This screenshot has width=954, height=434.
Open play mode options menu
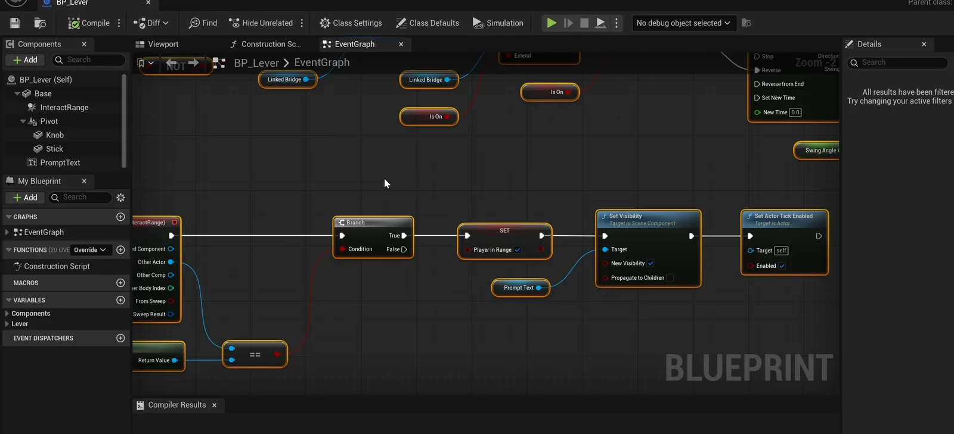click(617, 23)
